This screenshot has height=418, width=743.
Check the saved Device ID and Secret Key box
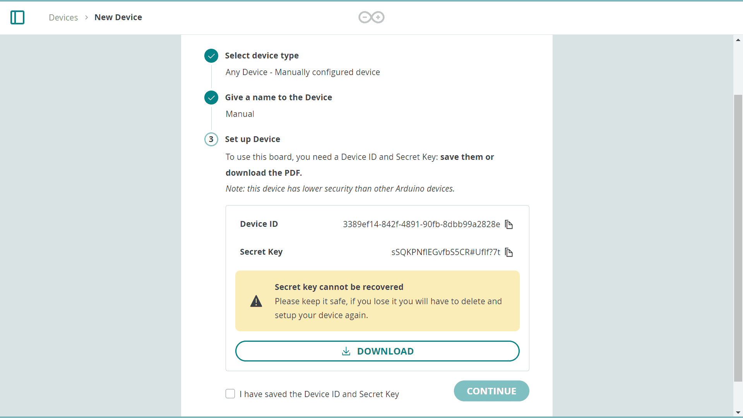[x=230, y=394]
